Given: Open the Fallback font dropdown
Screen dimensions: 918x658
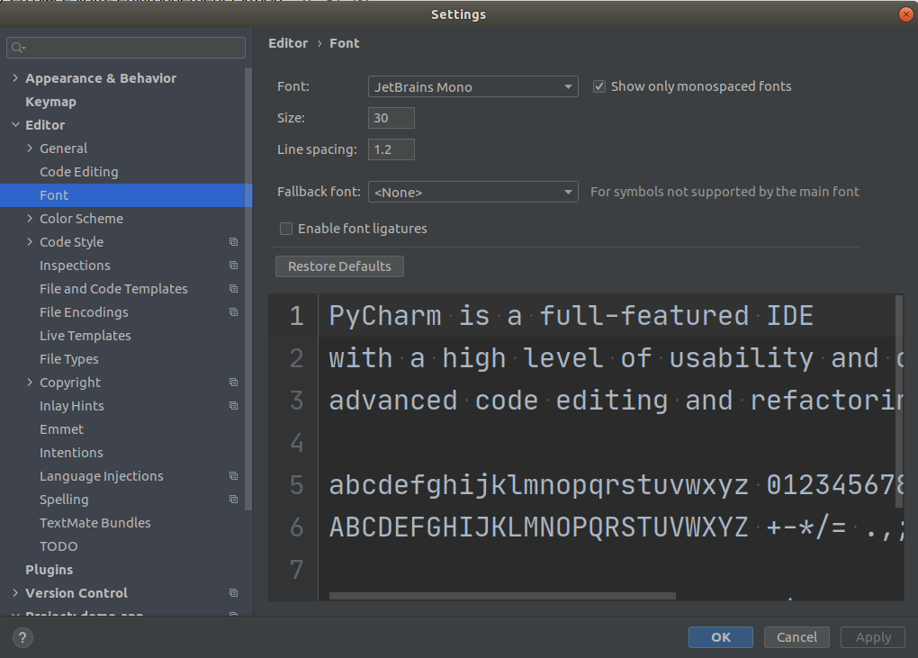Looking at the screenshot, I should coord(472,192).
